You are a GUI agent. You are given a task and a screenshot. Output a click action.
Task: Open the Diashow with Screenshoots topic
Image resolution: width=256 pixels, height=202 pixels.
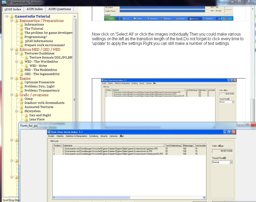click(44, 103)
